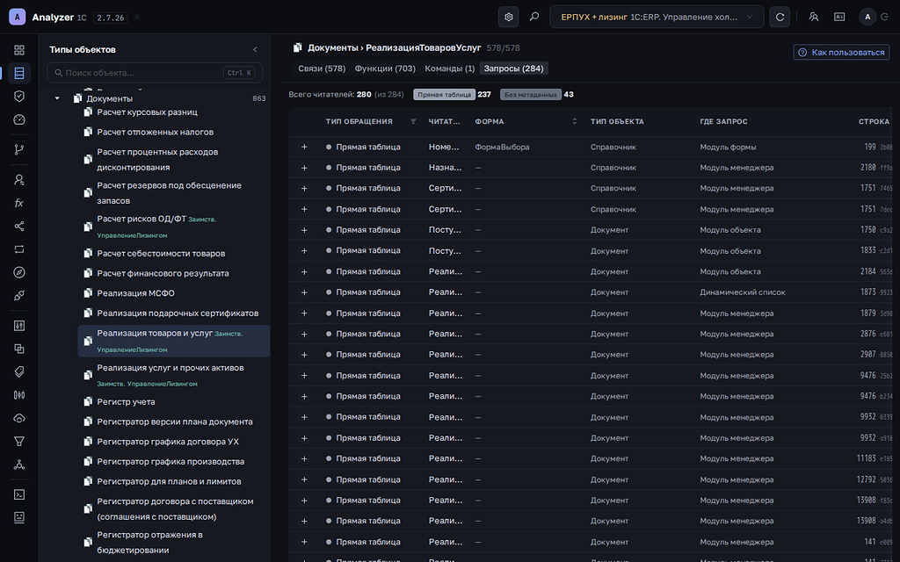Open the network nodes sidebar icon

tap(19, 465)
